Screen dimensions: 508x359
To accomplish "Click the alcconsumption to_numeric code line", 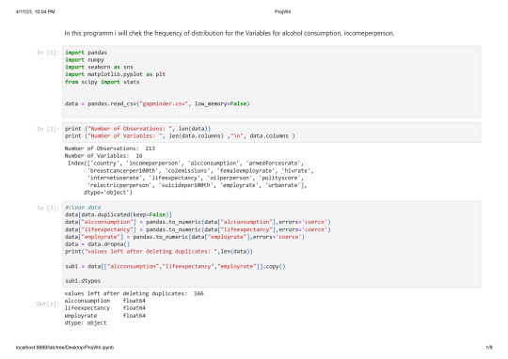I will [x=198, y=222].
